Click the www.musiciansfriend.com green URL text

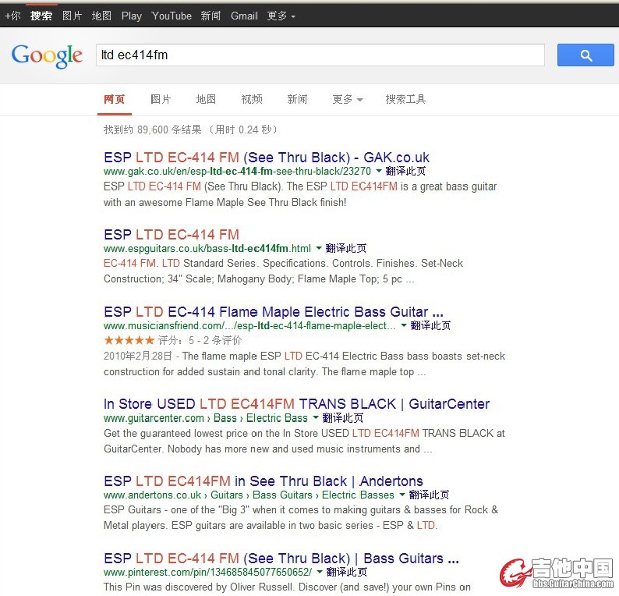pos(249,325)
